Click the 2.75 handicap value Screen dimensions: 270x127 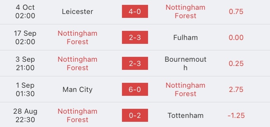click(x=236, y=89)
